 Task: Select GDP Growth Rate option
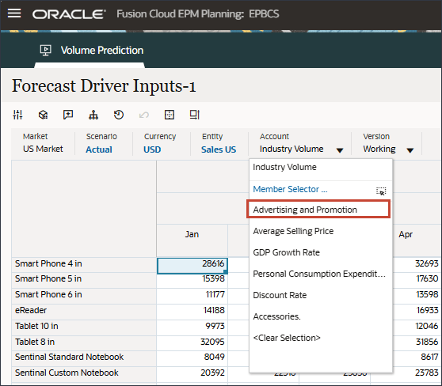point(321,252)
